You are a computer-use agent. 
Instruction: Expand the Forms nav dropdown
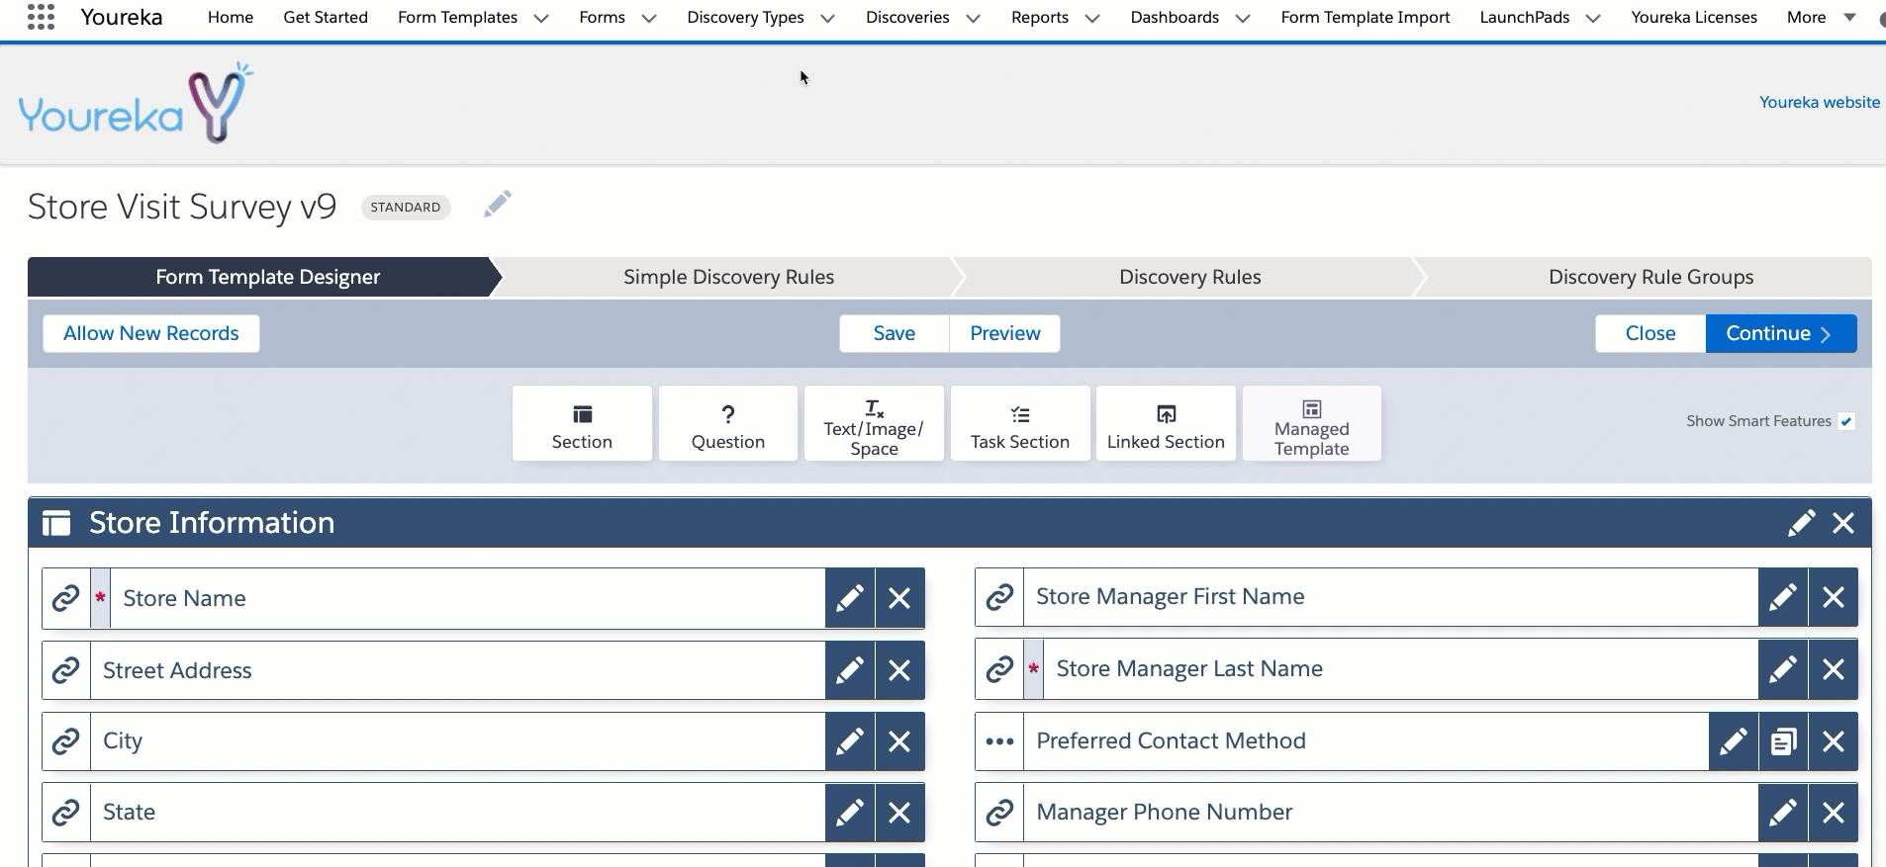[649, 18]
